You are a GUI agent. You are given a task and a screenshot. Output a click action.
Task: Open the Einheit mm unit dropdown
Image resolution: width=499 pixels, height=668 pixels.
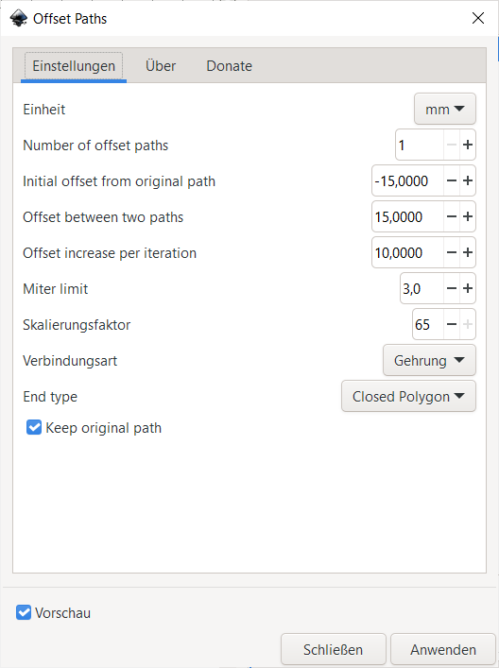pos(444,109)
